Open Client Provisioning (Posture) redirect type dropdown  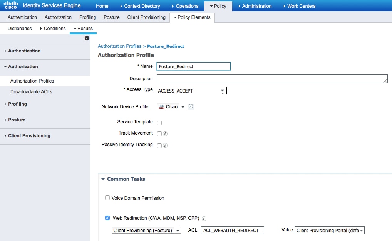146,230
